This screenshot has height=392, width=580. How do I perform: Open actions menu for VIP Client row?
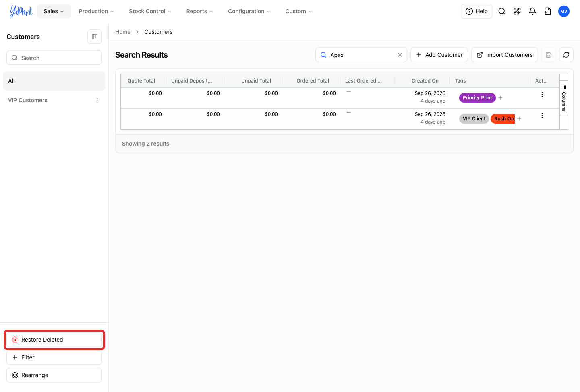(x=542, y=116)
